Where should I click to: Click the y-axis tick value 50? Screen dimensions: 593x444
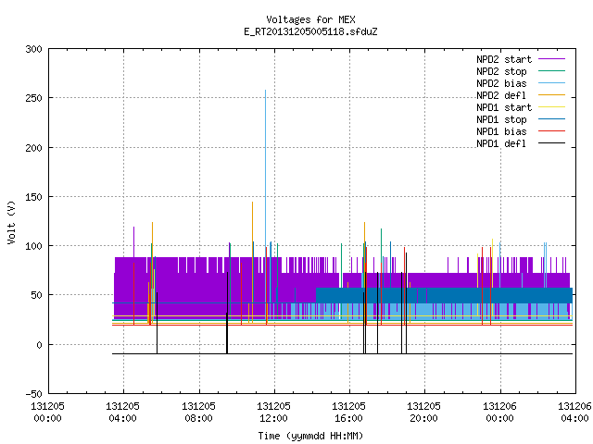[x=36, y=296]
